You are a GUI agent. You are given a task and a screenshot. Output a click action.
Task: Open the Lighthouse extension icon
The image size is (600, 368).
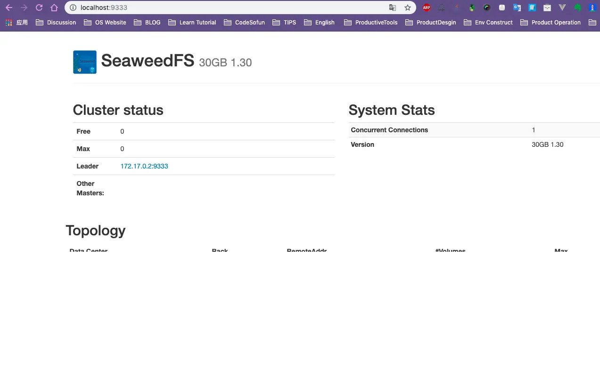[x=592, y=8]
